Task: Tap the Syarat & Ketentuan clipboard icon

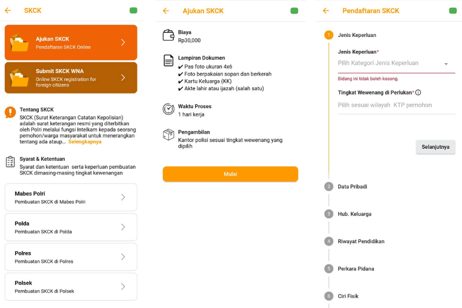Action: point(10,162)
